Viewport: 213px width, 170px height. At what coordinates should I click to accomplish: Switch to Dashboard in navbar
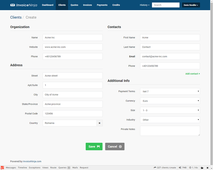48,5
